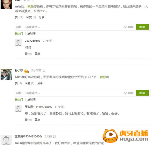Screen dimensions: 151x145
Task: Click the green 回复 button under 孙小存's comment
Action: [142, 93]
